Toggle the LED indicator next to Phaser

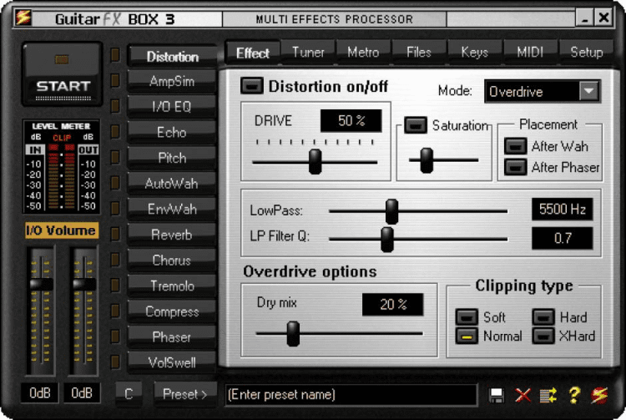point(115,337)
